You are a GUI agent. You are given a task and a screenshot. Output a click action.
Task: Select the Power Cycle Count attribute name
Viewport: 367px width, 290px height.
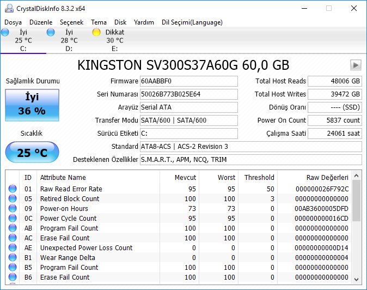pos(69,219)
